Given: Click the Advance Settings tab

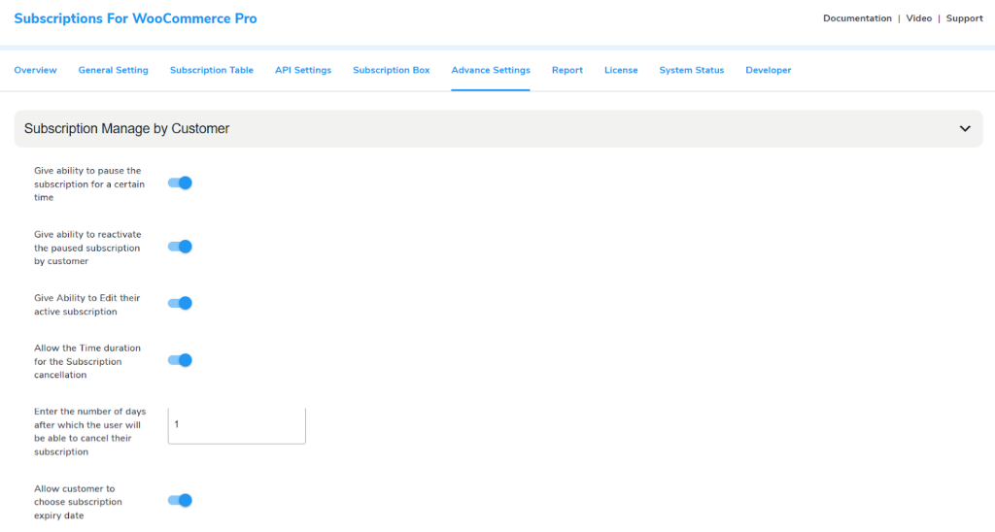Looking at the screenshot, I should click(x=491, y=71).
